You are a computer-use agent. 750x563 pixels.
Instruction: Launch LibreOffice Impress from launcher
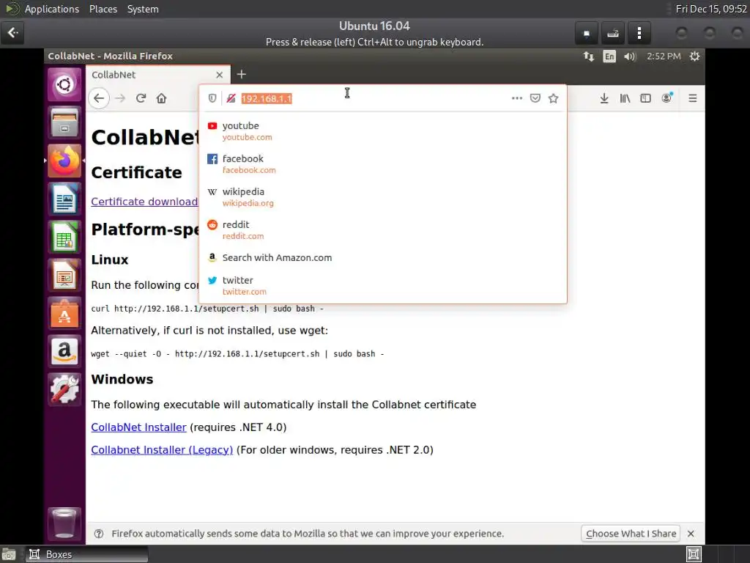64,276
